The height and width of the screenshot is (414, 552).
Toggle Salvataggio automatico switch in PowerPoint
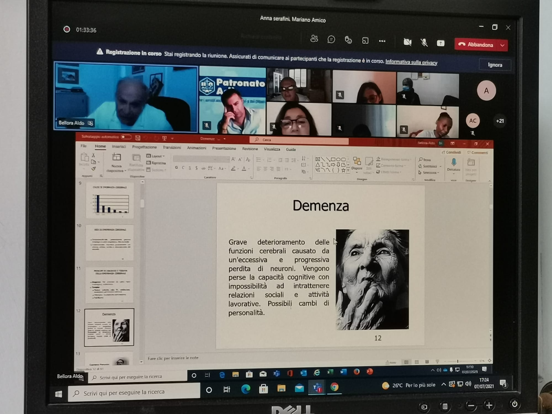(x=126, y=137)
